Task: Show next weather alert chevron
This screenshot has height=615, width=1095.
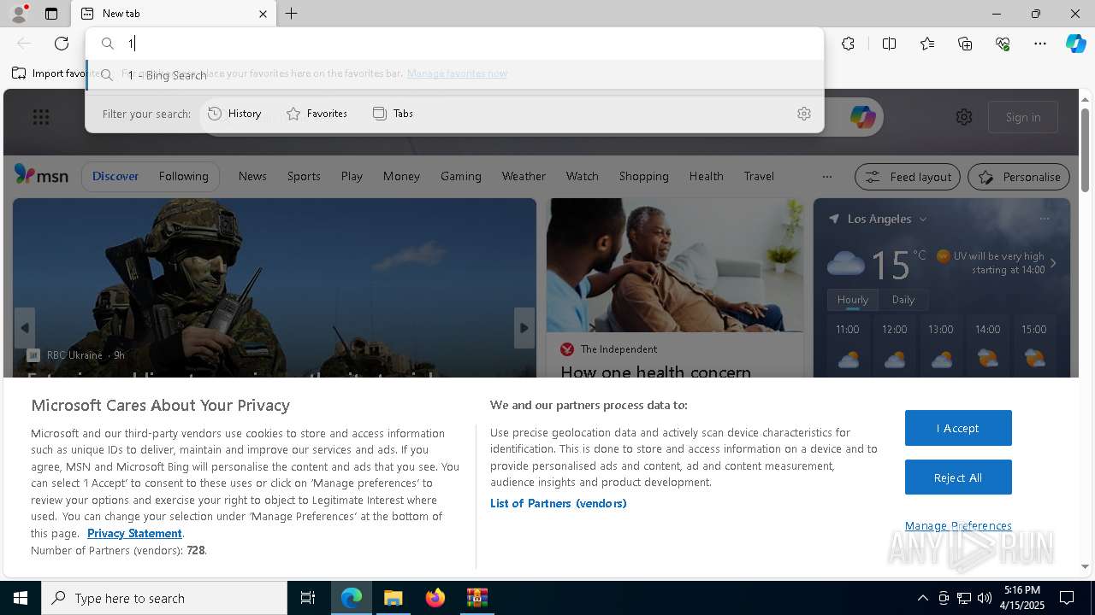Action: (x=1053, y=263)
